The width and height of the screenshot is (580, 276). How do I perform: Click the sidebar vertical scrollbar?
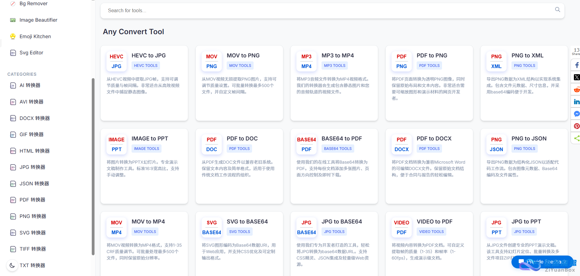[93, 166]
